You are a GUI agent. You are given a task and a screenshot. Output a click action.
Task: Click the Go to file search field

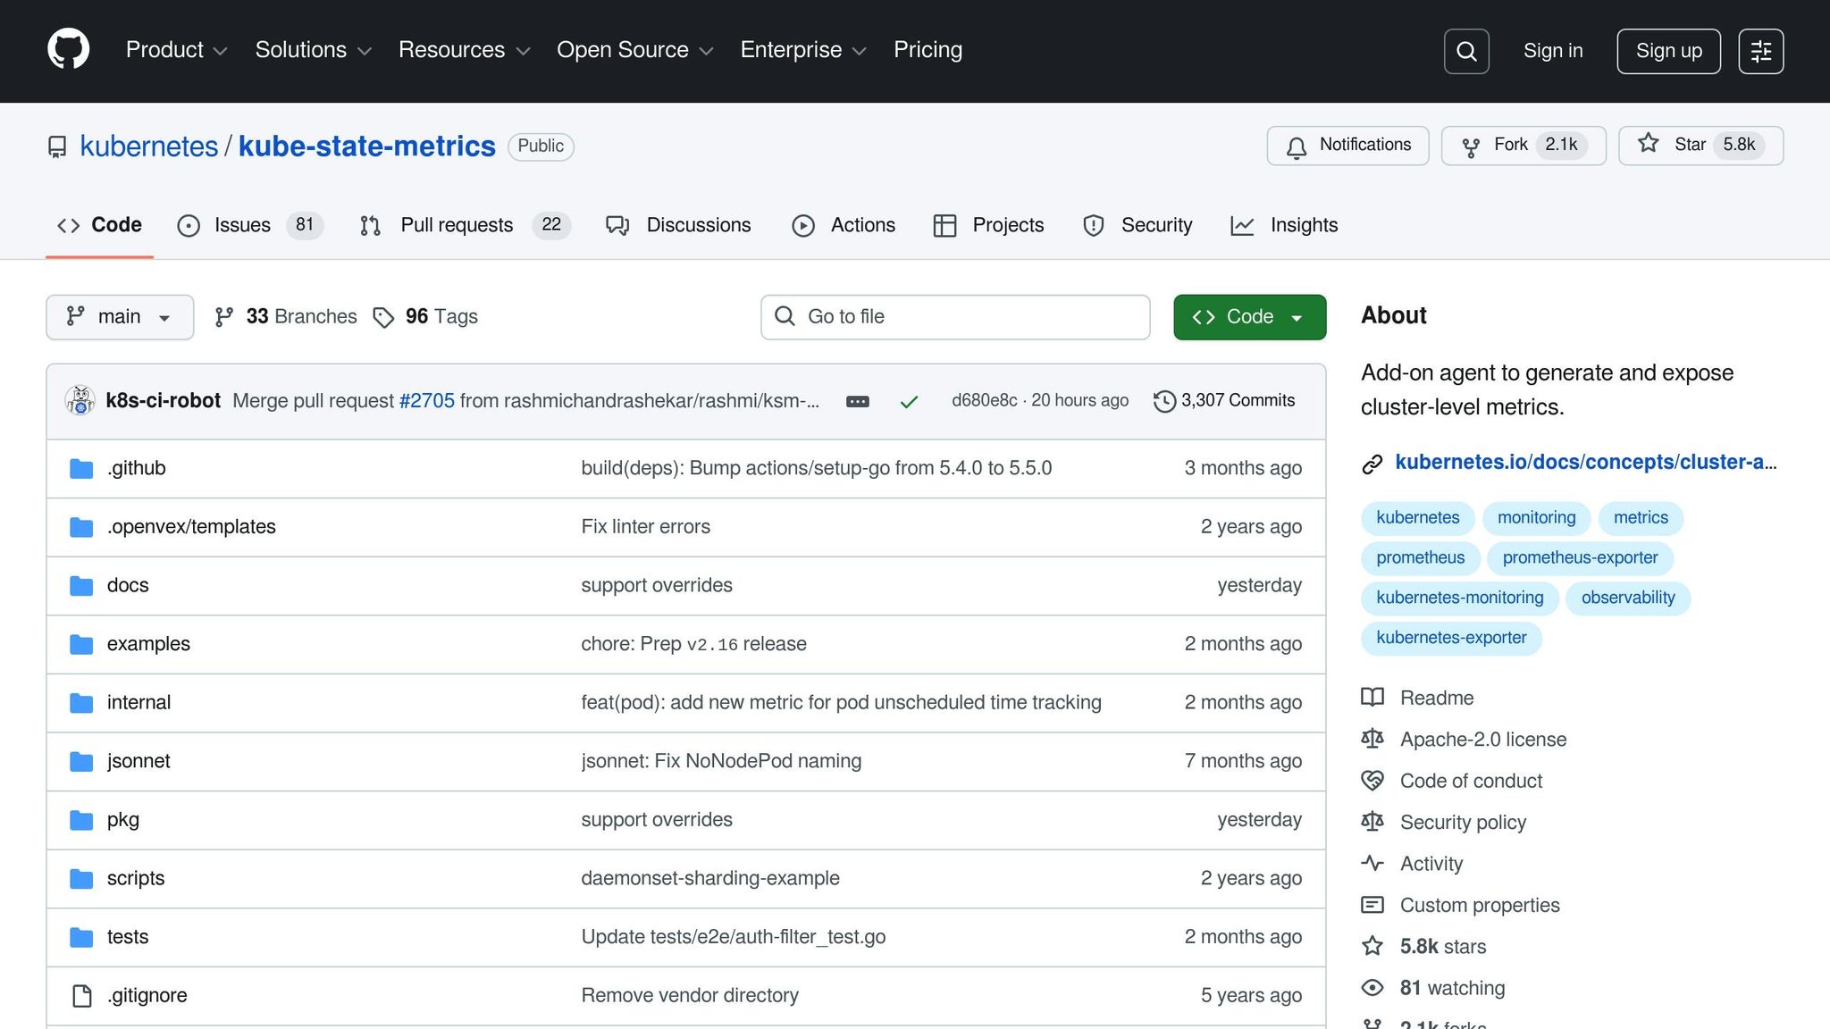(955, 317)
